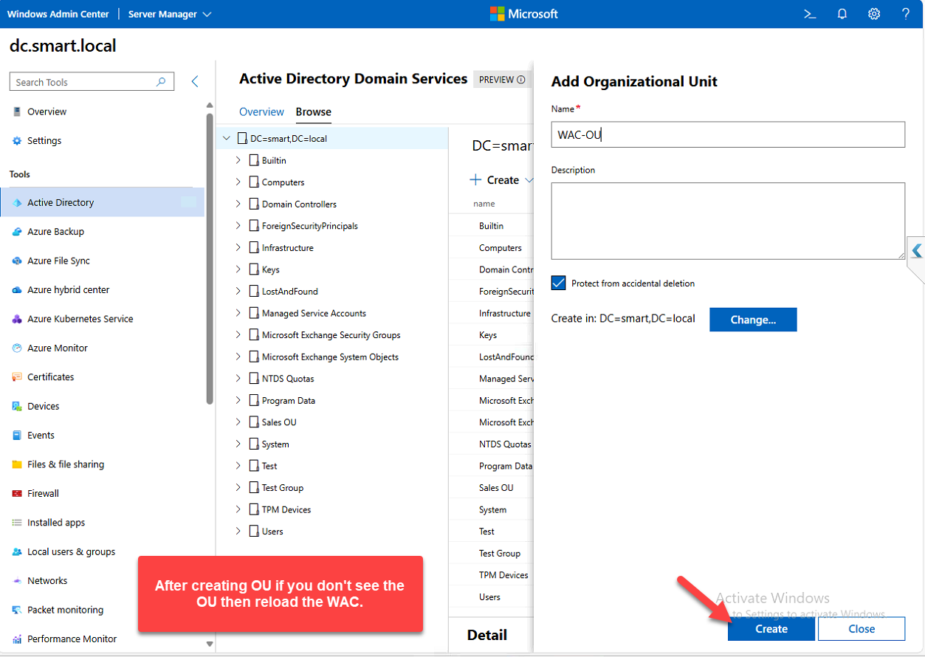Open the Firewall tool
The image size is (925, 657).
point(43,493)
